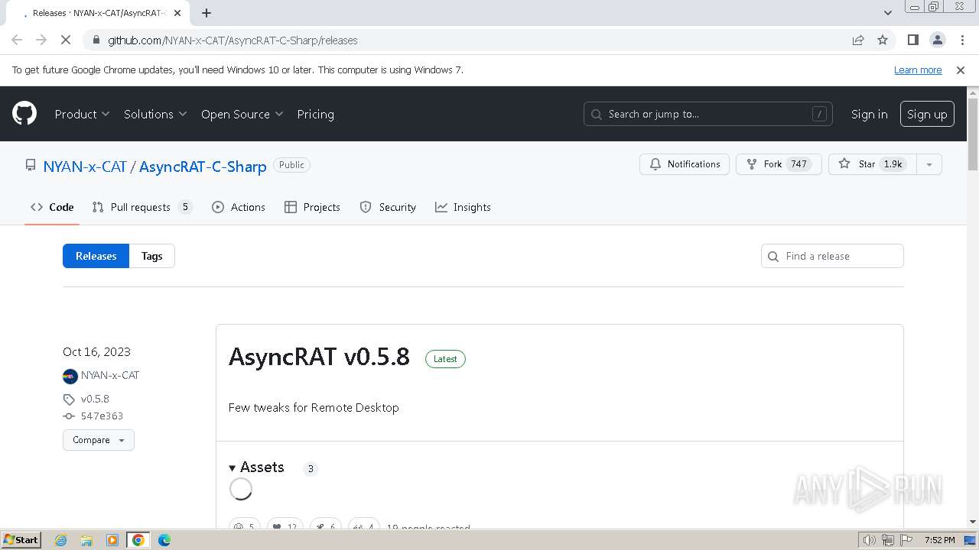The width and height of the screenshot is (979, 550).
Task: Click the address bar URL
Action: (x=233, y=40)
